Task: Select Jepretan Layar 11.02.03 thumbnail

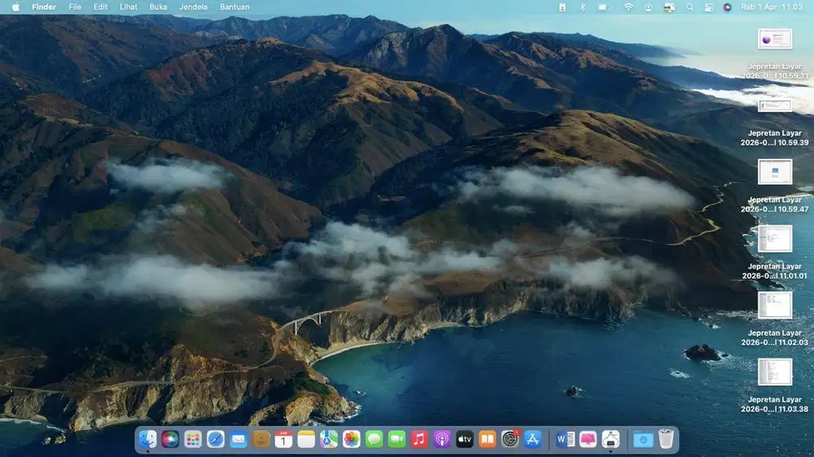Action: 775,305
